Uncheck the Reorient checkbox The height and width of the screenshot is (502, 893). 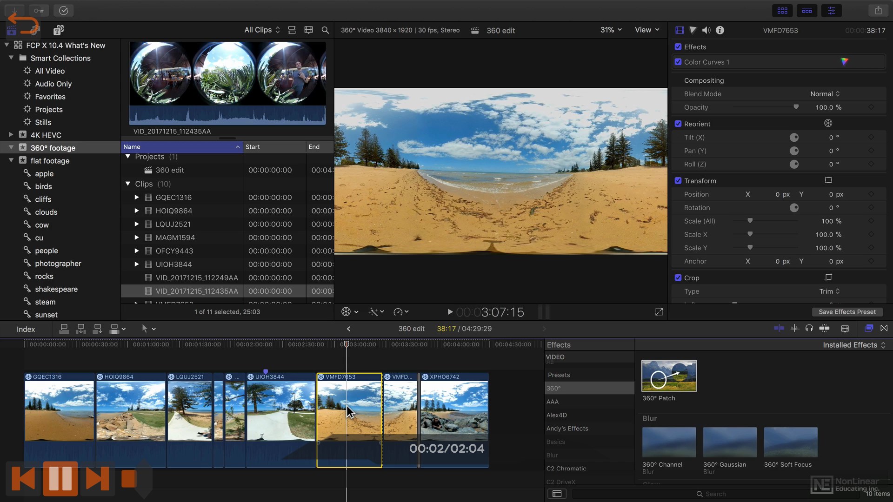click(678, 124)
